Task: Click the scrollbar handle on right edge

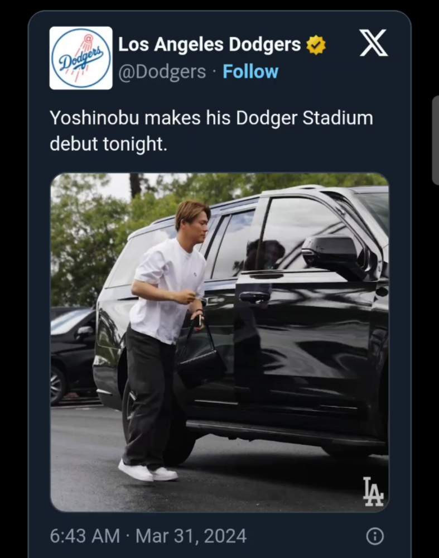Action: [x=436, y=139]
